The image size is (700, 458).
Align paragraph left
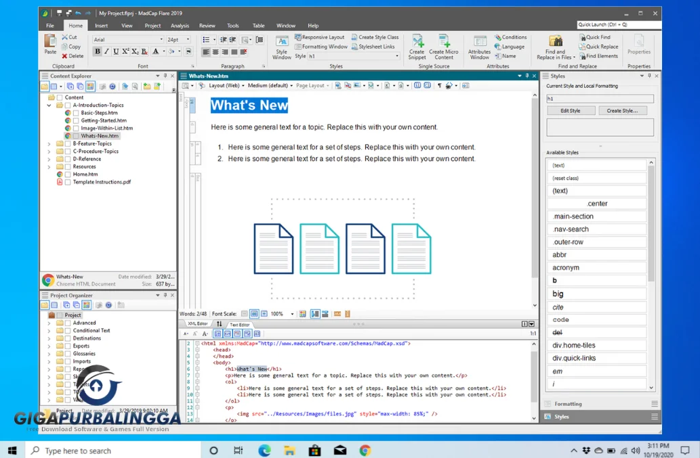[206, 52]
